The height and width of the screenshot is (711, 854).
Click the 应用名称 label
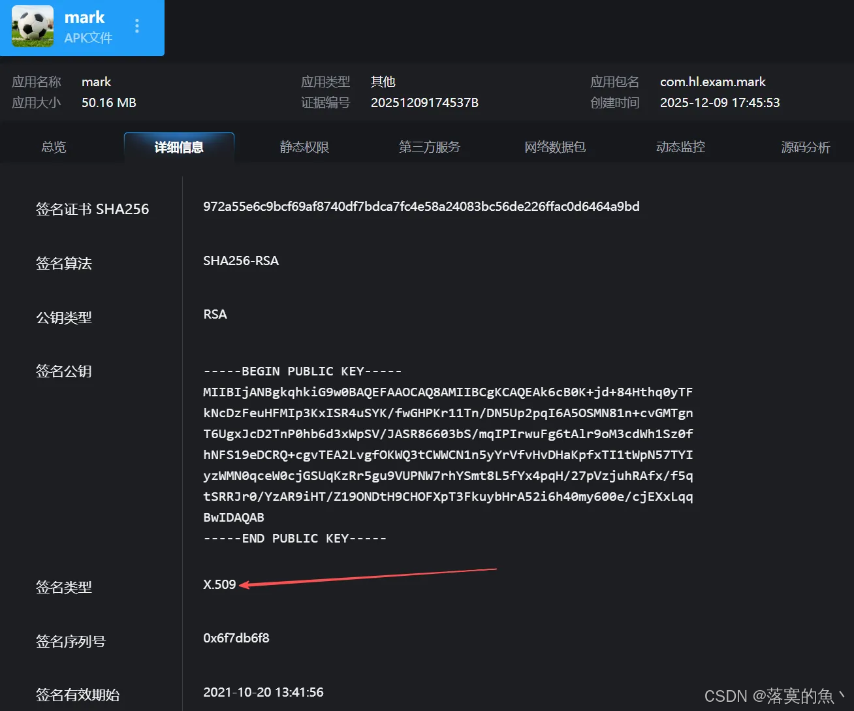pos(37,82)
